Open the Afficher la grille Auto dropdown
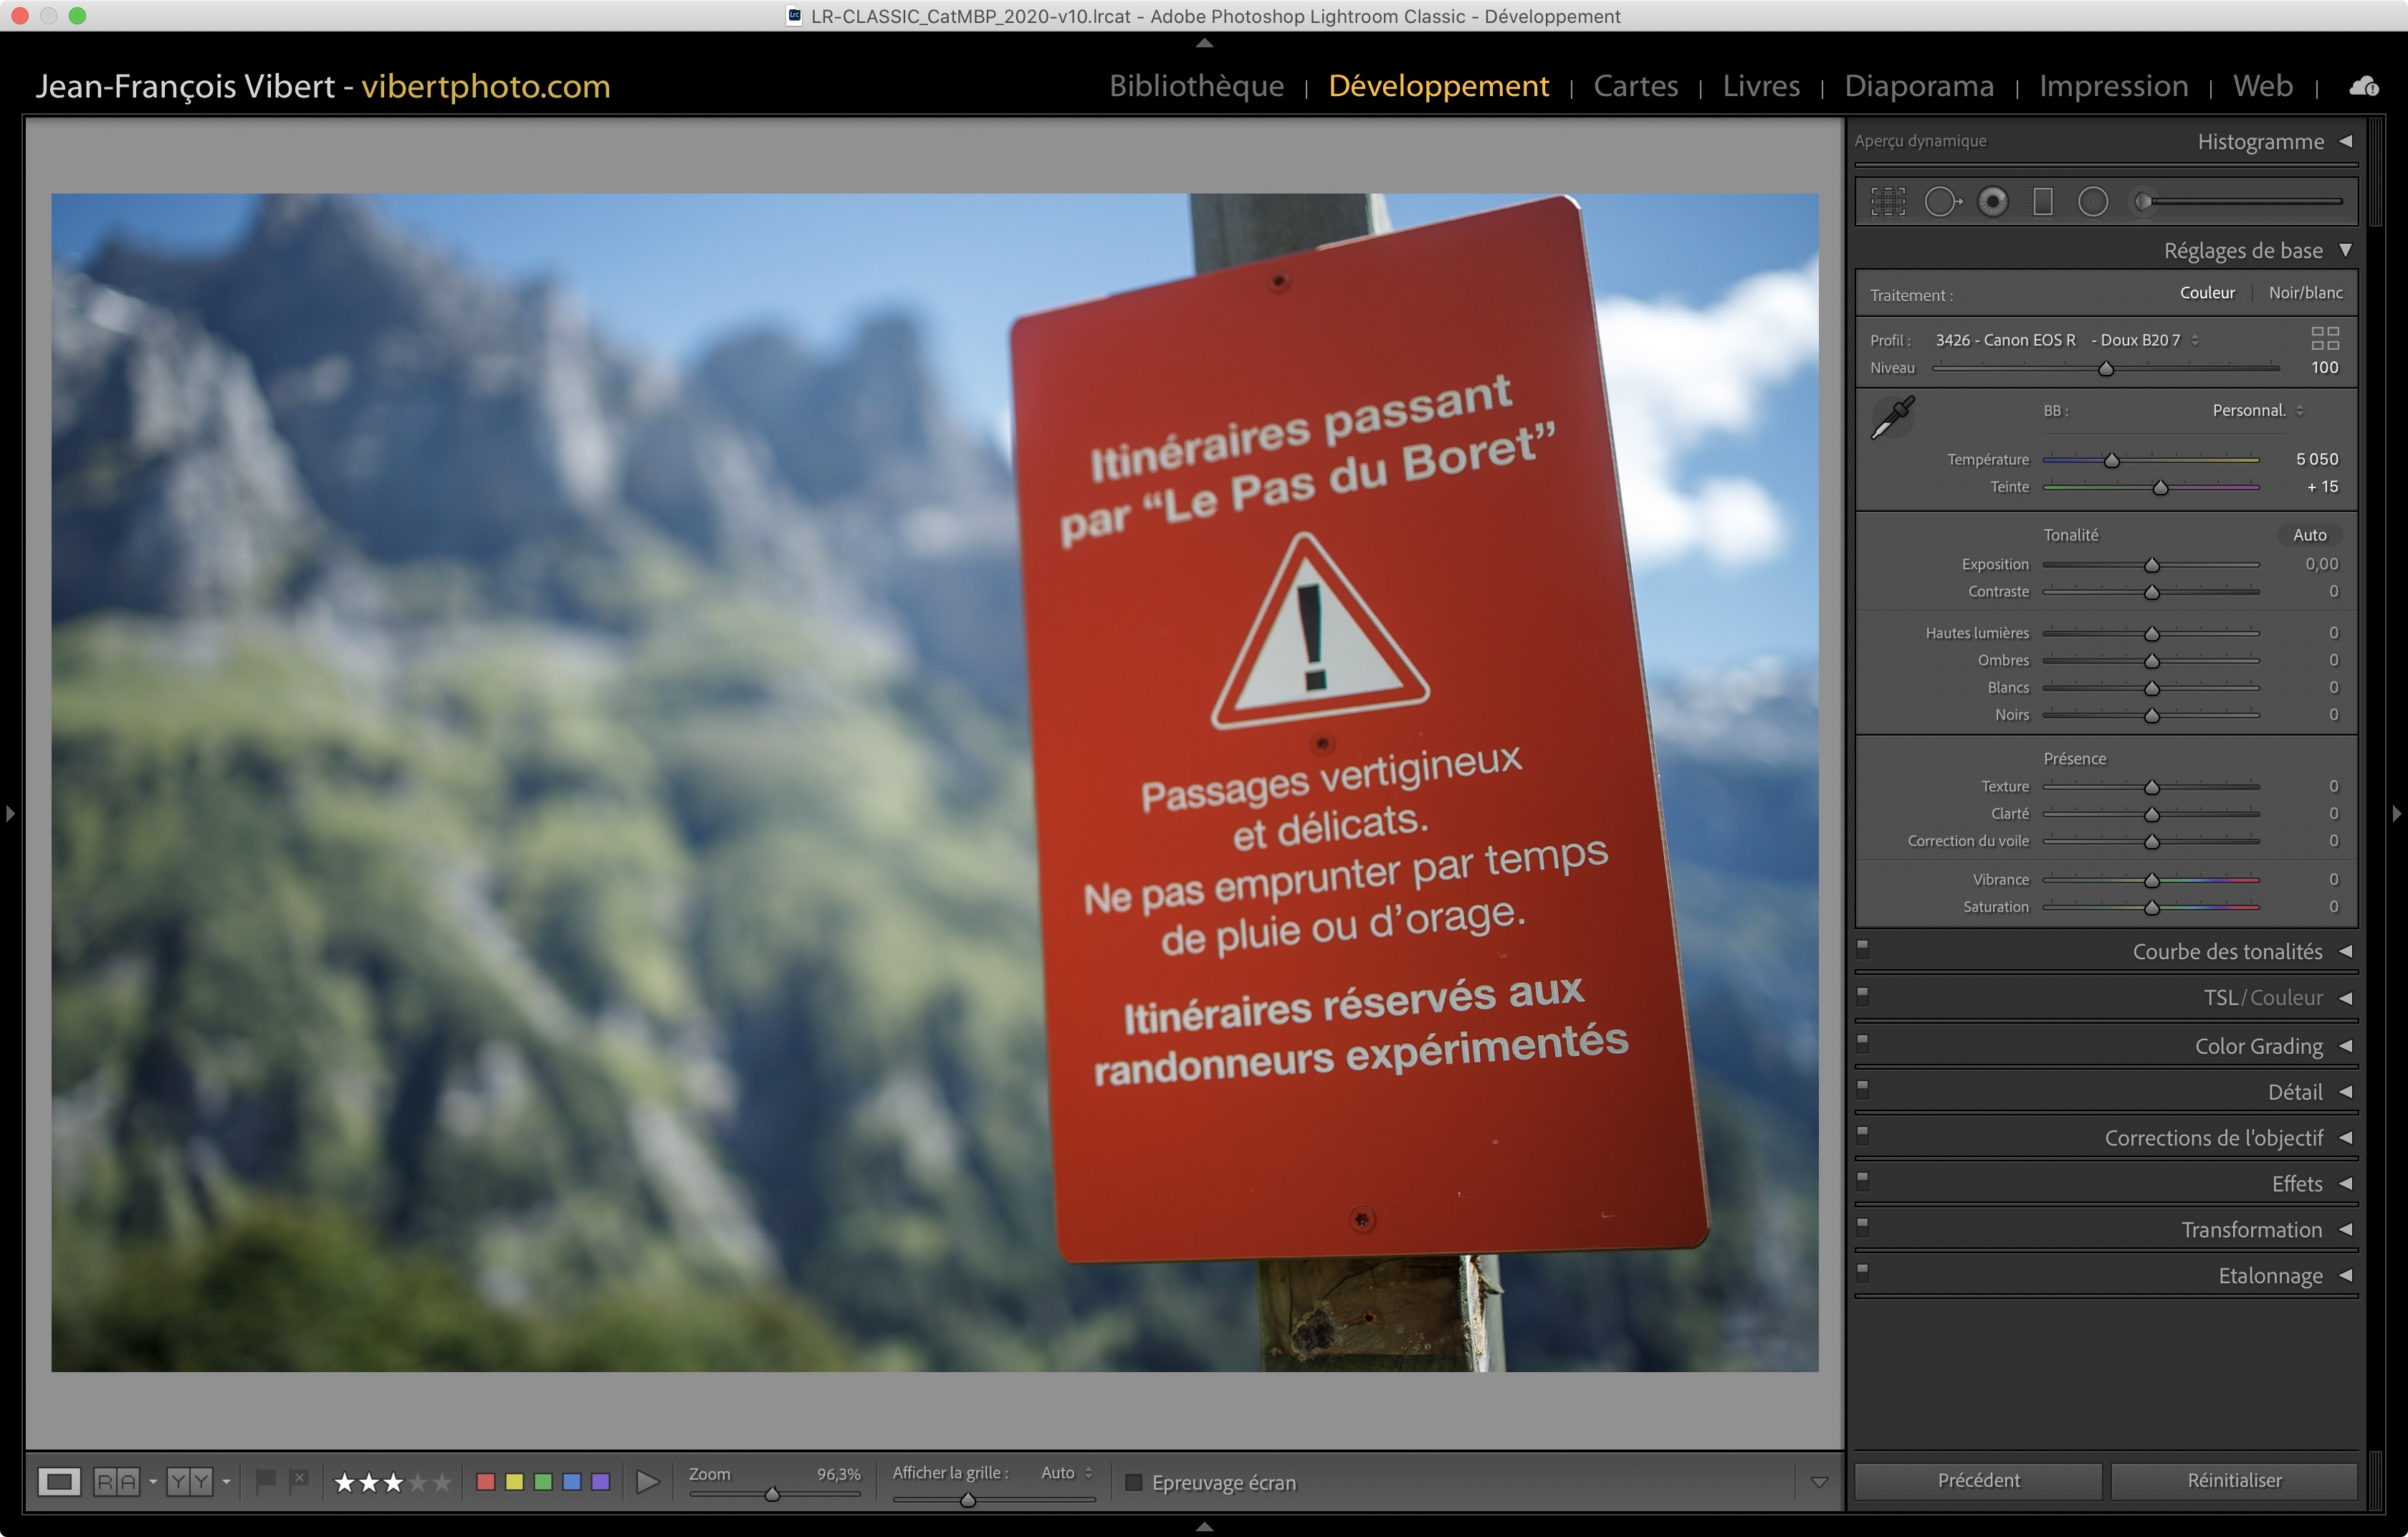 click(x=1066, y=1473)
